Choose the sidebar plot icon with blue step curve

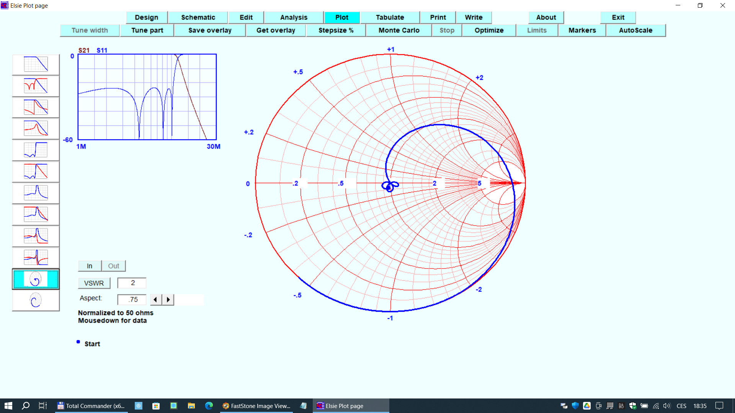click(x=36, y=150)
